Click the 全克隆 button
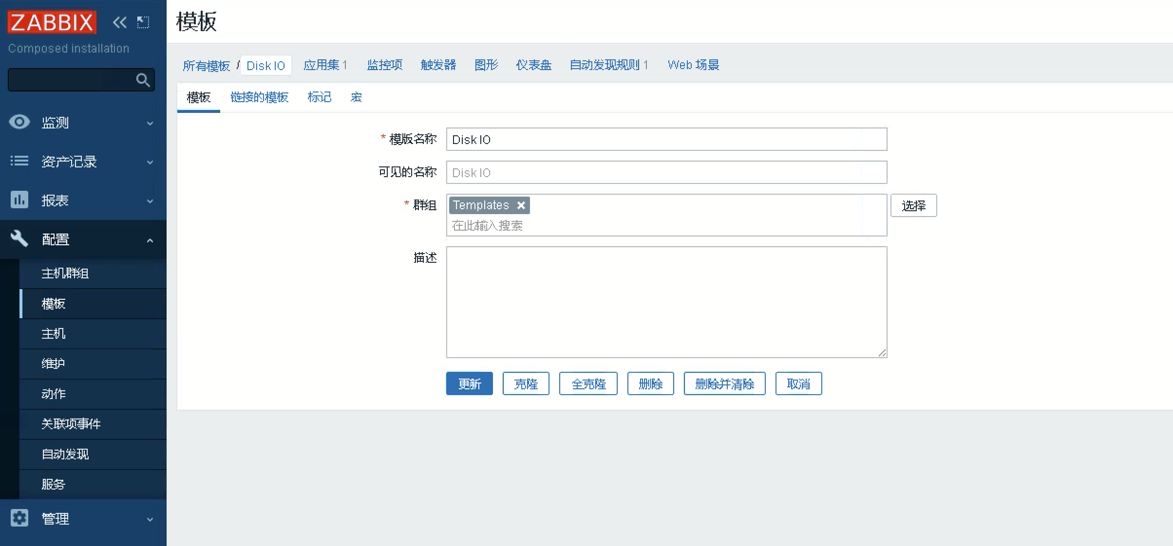The width and height of the screenshot is (1173, 546). pos(588,384)
